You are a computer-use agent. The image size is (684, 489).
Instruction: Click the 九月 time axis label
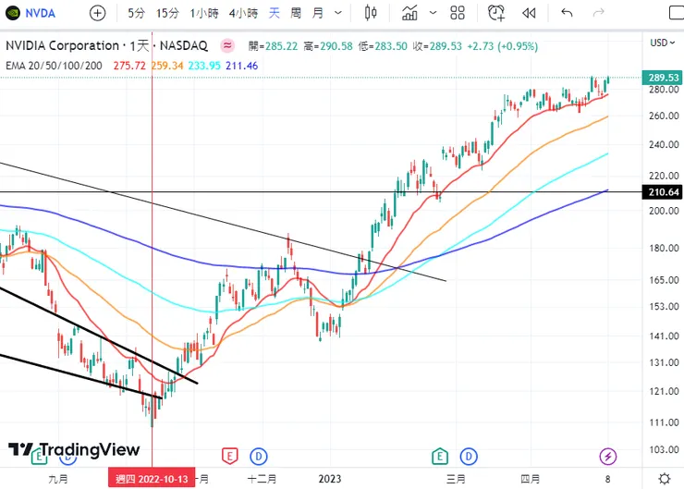point(58,479)
